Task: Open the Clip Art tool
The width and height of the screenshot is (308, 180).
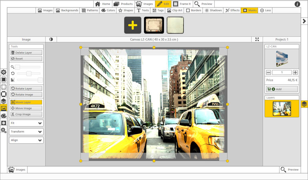Action: pos(175,11)
